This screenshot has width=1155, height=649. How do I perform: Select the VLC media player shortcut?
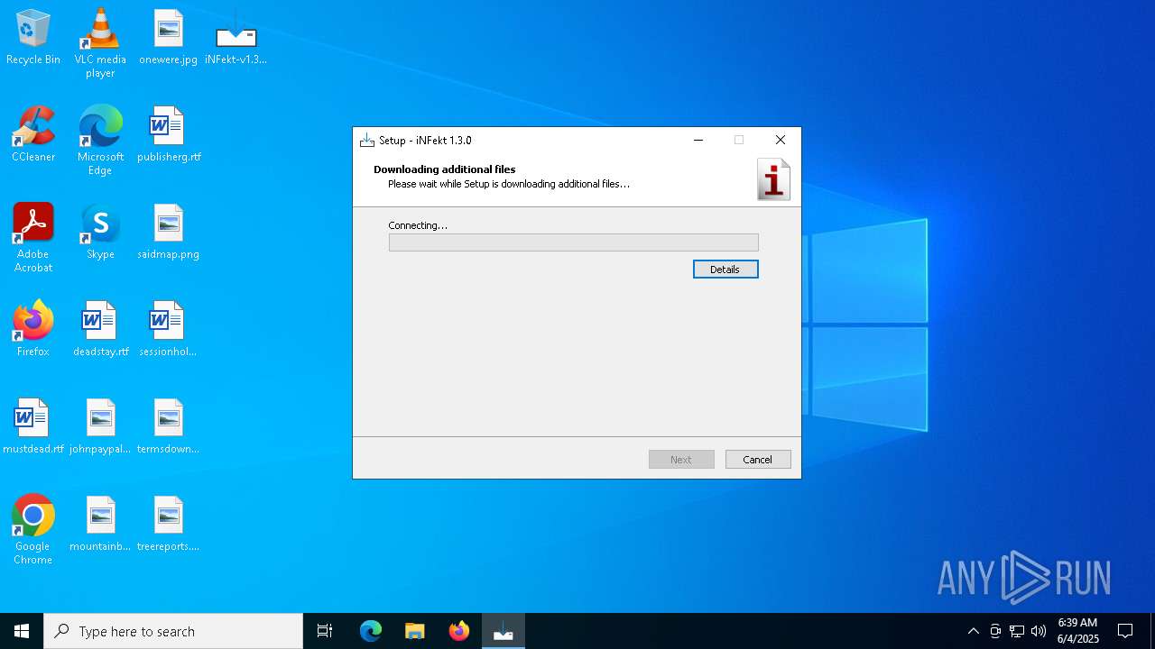(x=100, y=42)
